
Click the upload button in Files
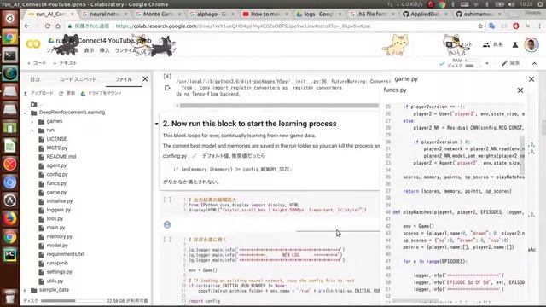[x=38, y=93]
